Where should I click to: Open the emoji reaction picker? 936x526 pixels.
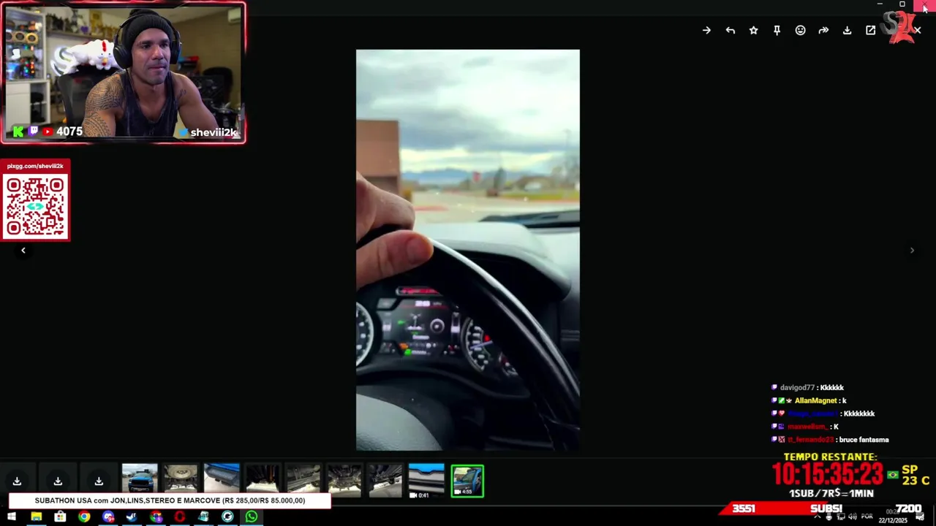(x=800, y=31)
